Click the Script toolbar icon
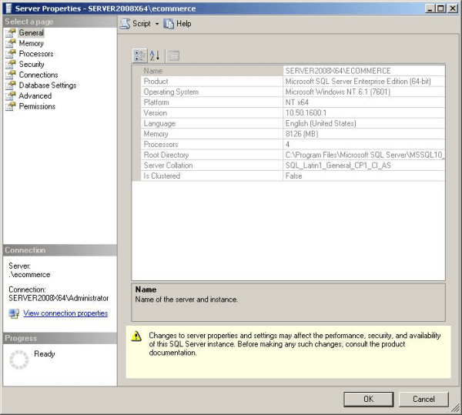 click(125, 24)
